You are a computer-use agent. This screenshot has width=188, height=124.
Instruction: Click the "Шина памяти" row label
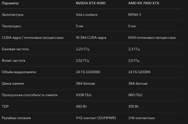[13, 83]
